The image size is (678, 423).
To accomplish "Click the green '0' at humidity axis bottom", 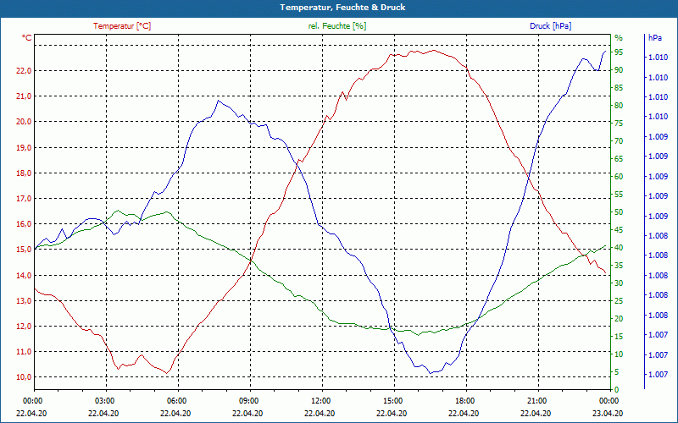I will [617, 390].
